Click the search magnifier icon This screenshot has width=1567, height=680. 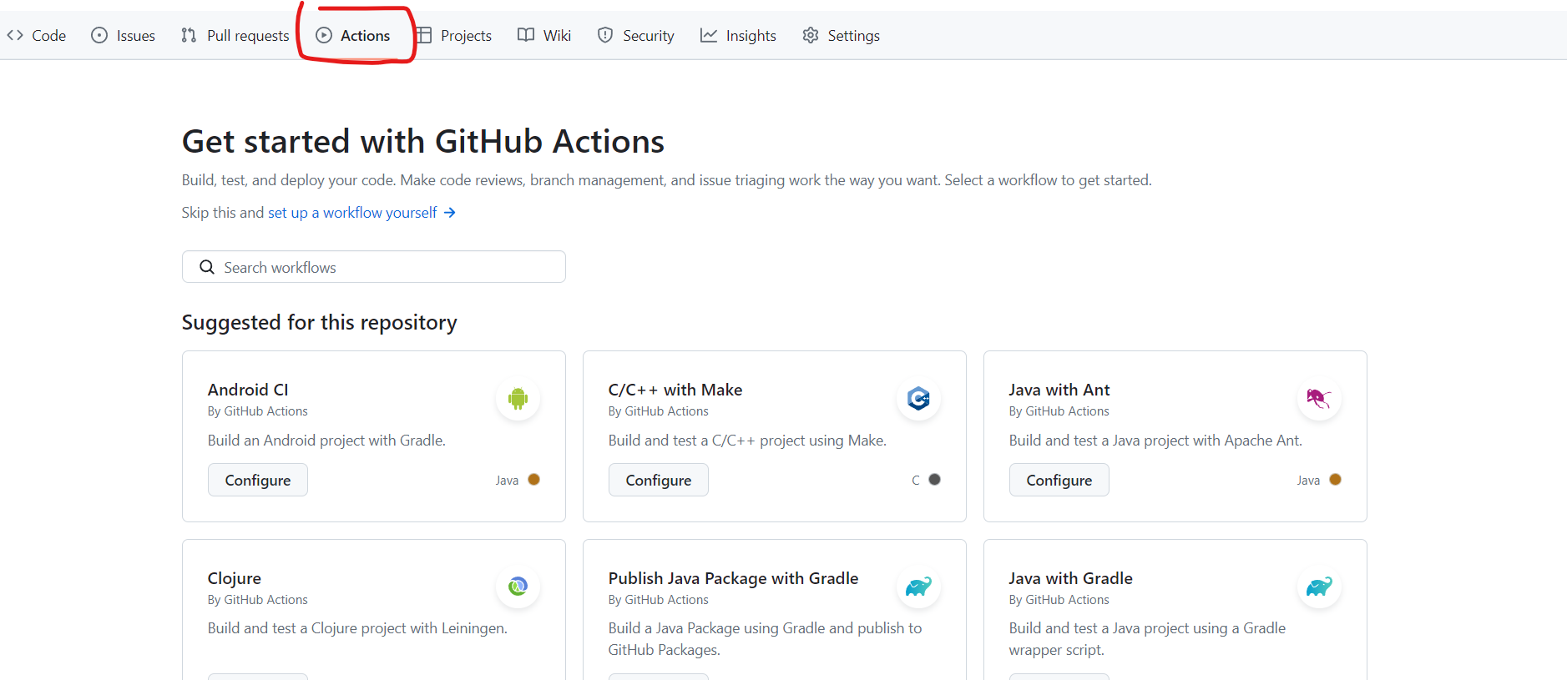pyautogui.click(x=207, y=267)
